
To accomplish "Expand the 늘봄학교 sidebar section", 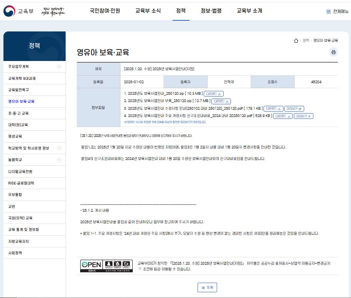I will coord(59,160).
